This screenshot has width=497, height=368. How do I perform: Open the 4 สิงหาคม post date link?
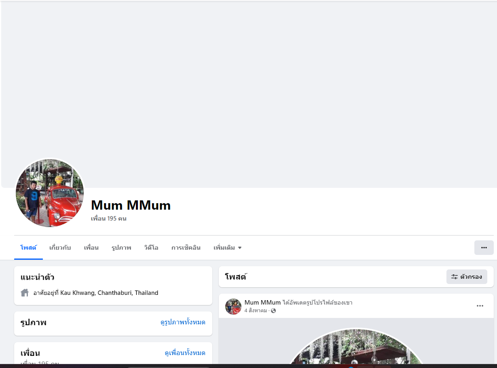pos(256,311)
